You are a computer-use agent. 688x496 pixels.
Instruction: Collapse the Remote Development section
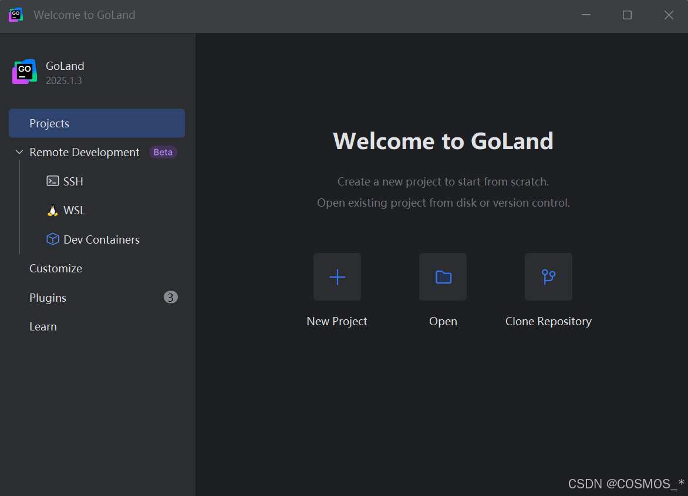coord(19,152)
